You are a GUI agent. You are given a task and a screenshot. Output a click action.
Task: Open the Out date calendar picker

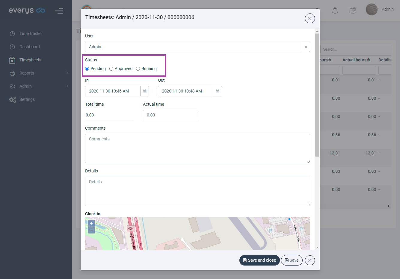coord(218,91)
